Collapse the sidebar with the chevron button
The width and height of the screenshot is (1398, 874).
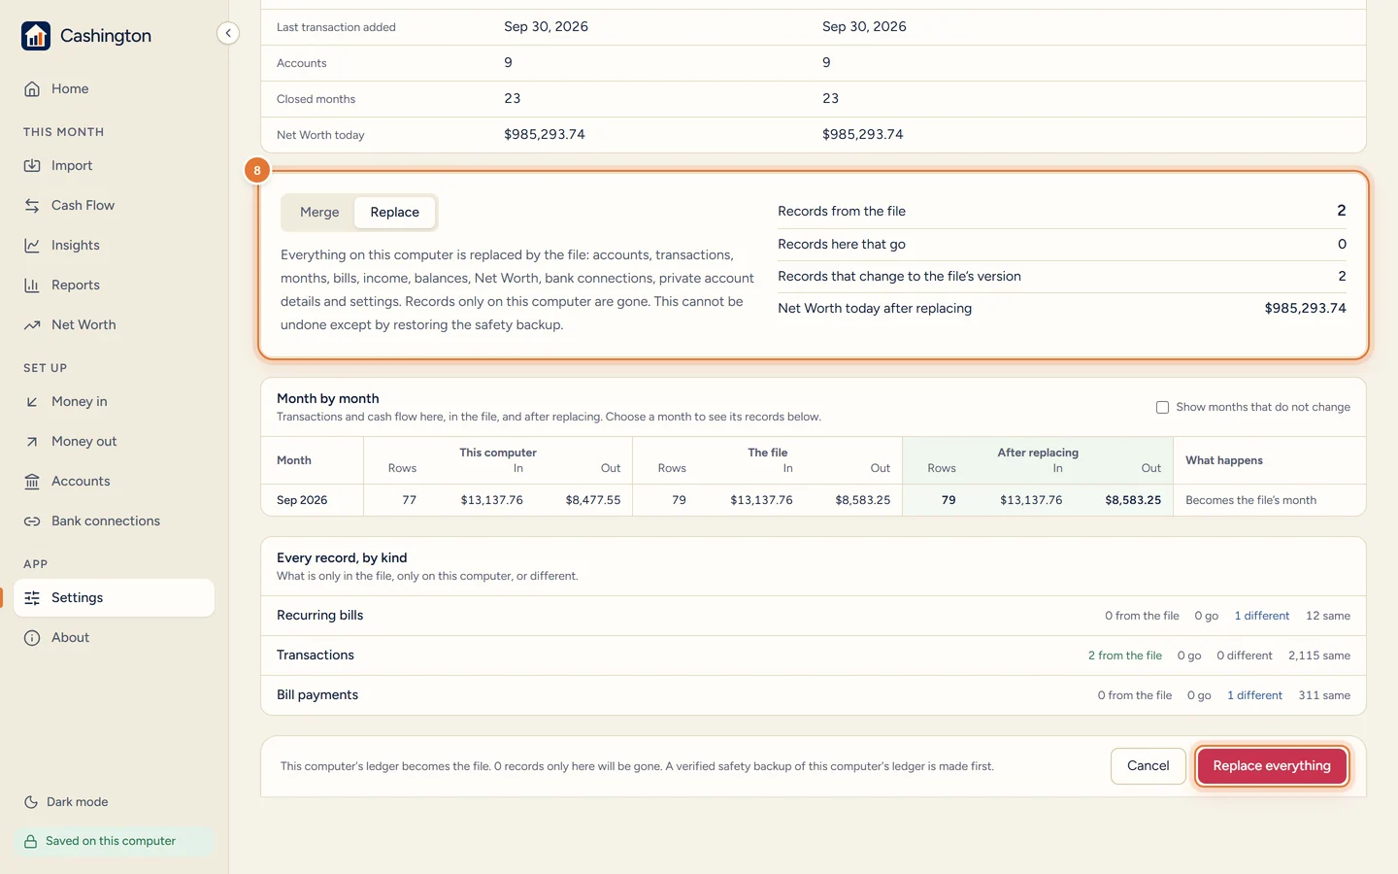click(228, 33)
